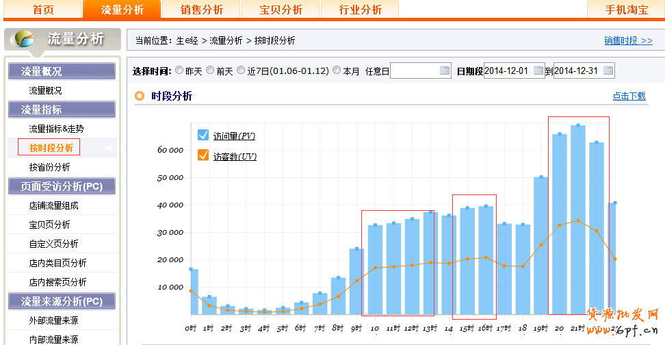
Task: Go to 销售时段 >> link
Action: tap(628, 40)
